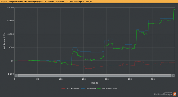Click the green Net Amount Won legend swatch

pos(99,88)
